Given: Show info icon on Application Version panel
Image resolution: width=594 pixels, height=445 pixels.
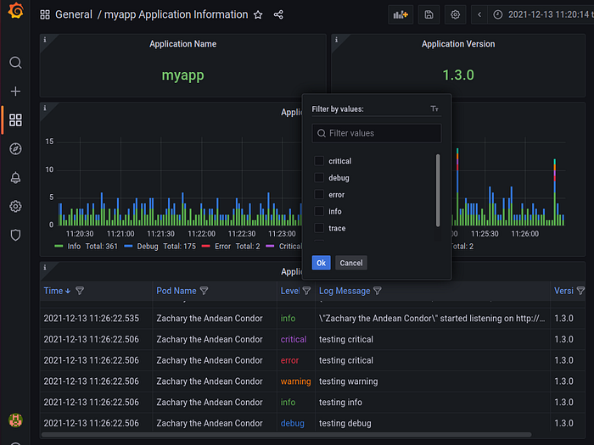Looking at the screenshot, I should point(336,40).
